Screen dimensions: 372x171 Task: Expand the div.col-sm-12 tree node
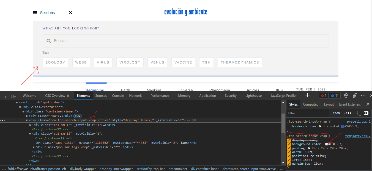30,125
